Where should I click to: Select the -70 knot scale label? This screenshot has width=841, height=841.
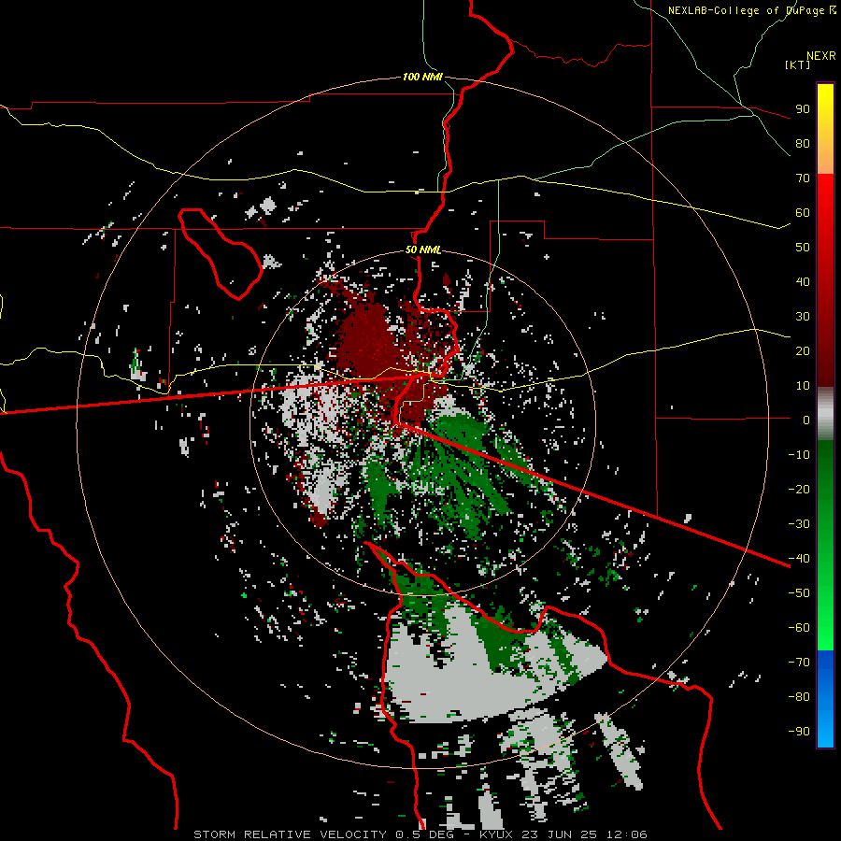(799, 663)
